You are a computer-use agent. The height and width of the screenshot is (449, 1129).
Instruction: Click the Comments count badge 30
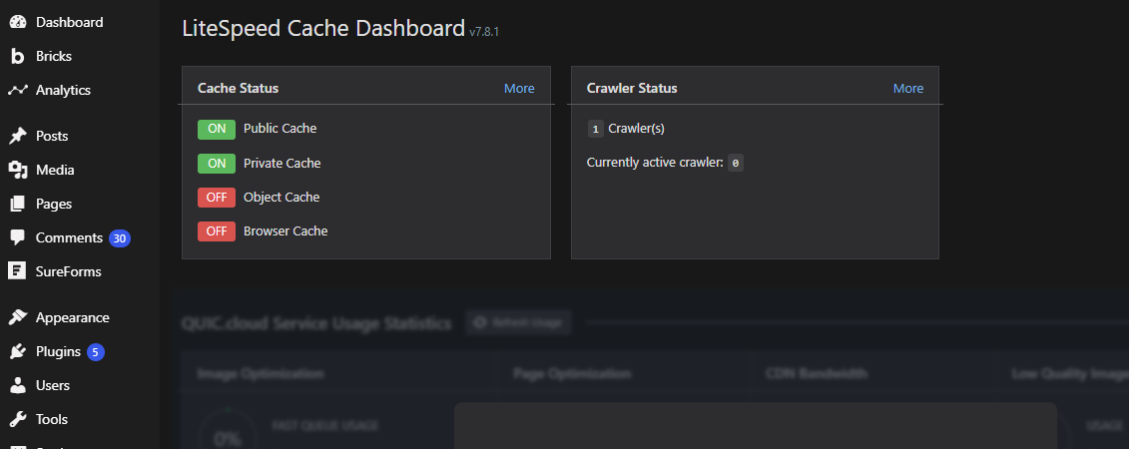pos(120,238)
